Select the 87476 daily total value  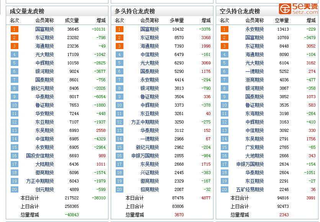tap(178, 198)
